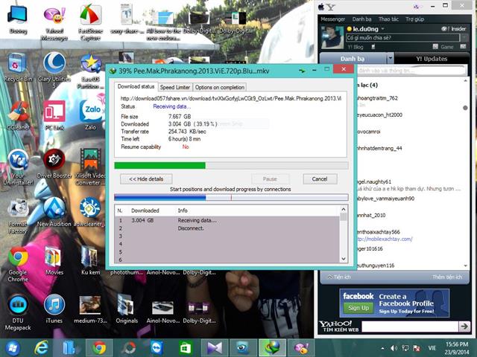Open the CCleaner desktop shortcut

[18, 114]
